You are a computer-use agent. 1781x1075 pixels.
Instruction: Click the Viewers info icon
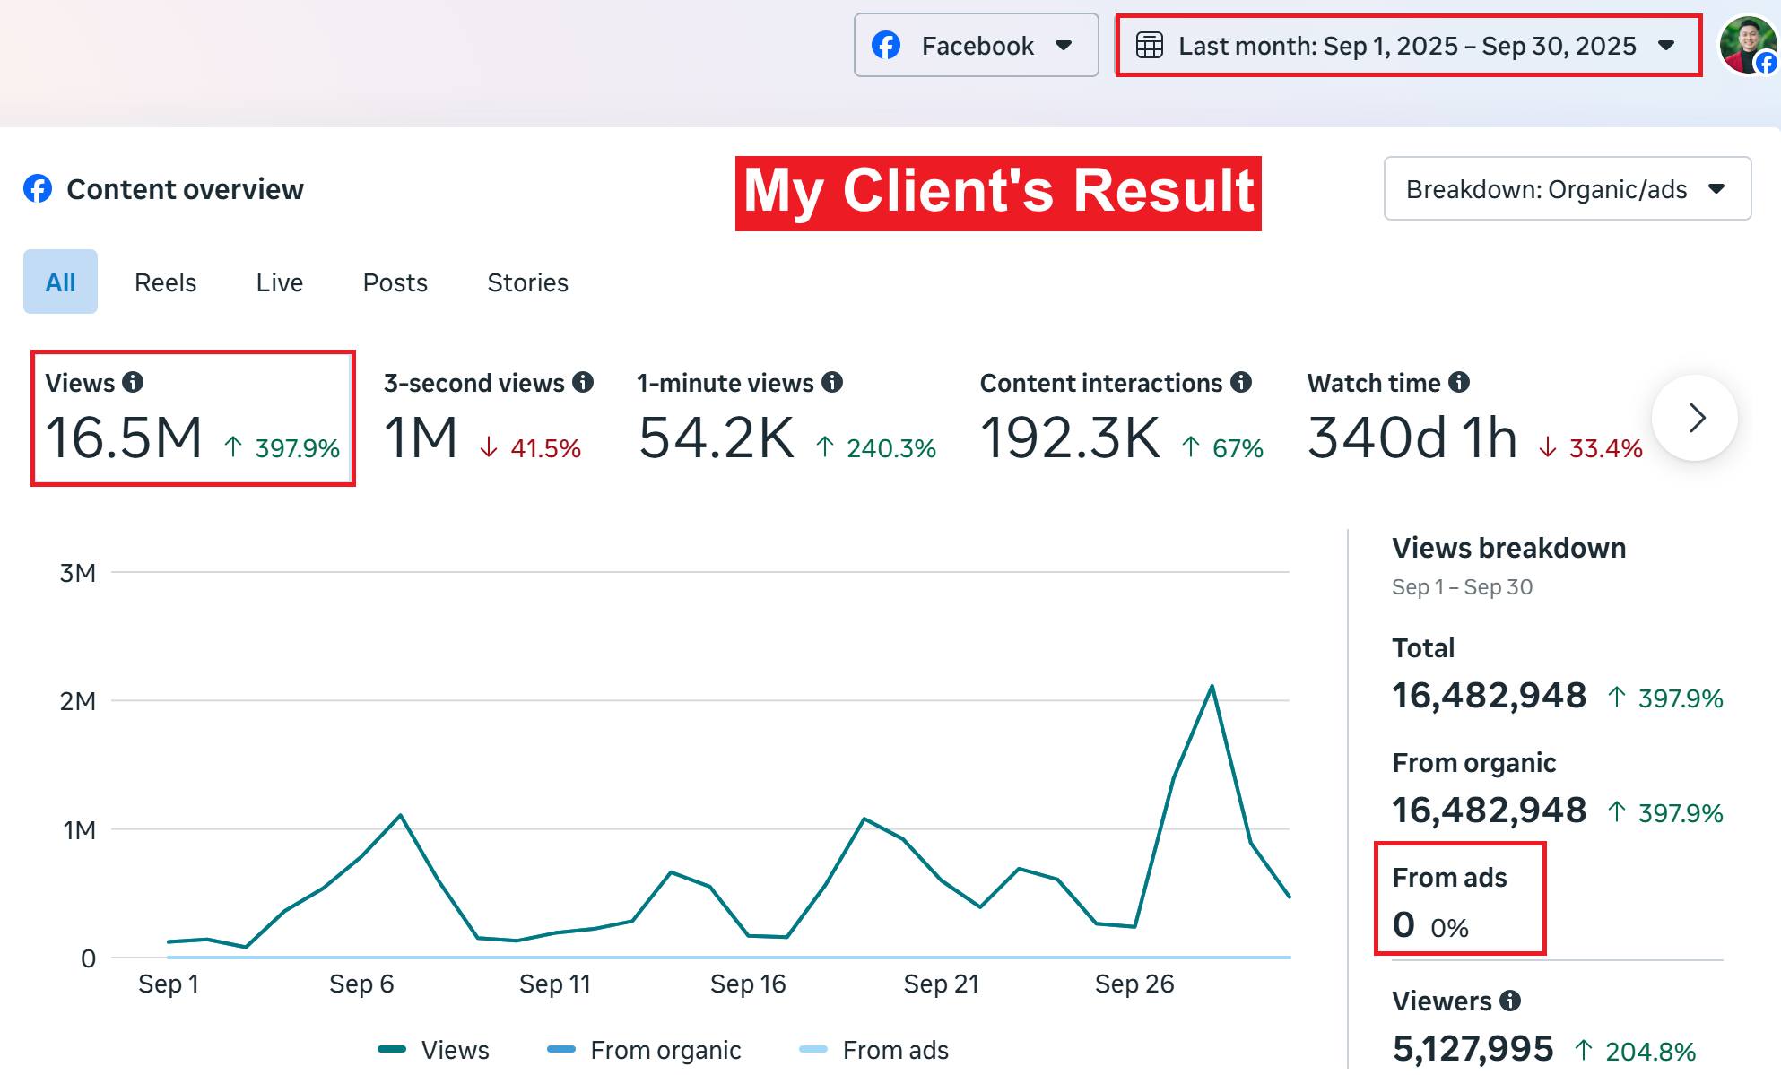pos(1510,1001)
